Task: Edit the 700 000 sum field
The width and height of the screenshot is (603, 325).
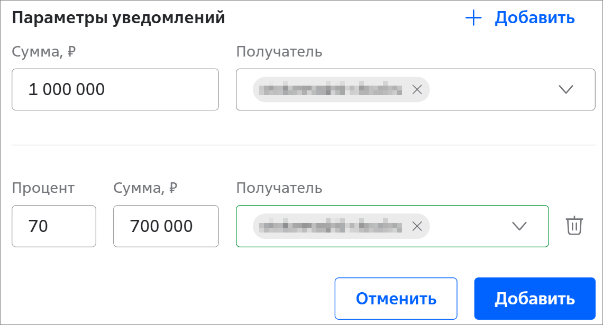Action: [166, 226]
